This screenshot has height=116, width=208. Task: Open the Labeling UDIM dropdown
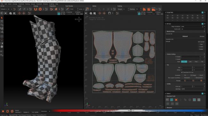pos(193,89)
